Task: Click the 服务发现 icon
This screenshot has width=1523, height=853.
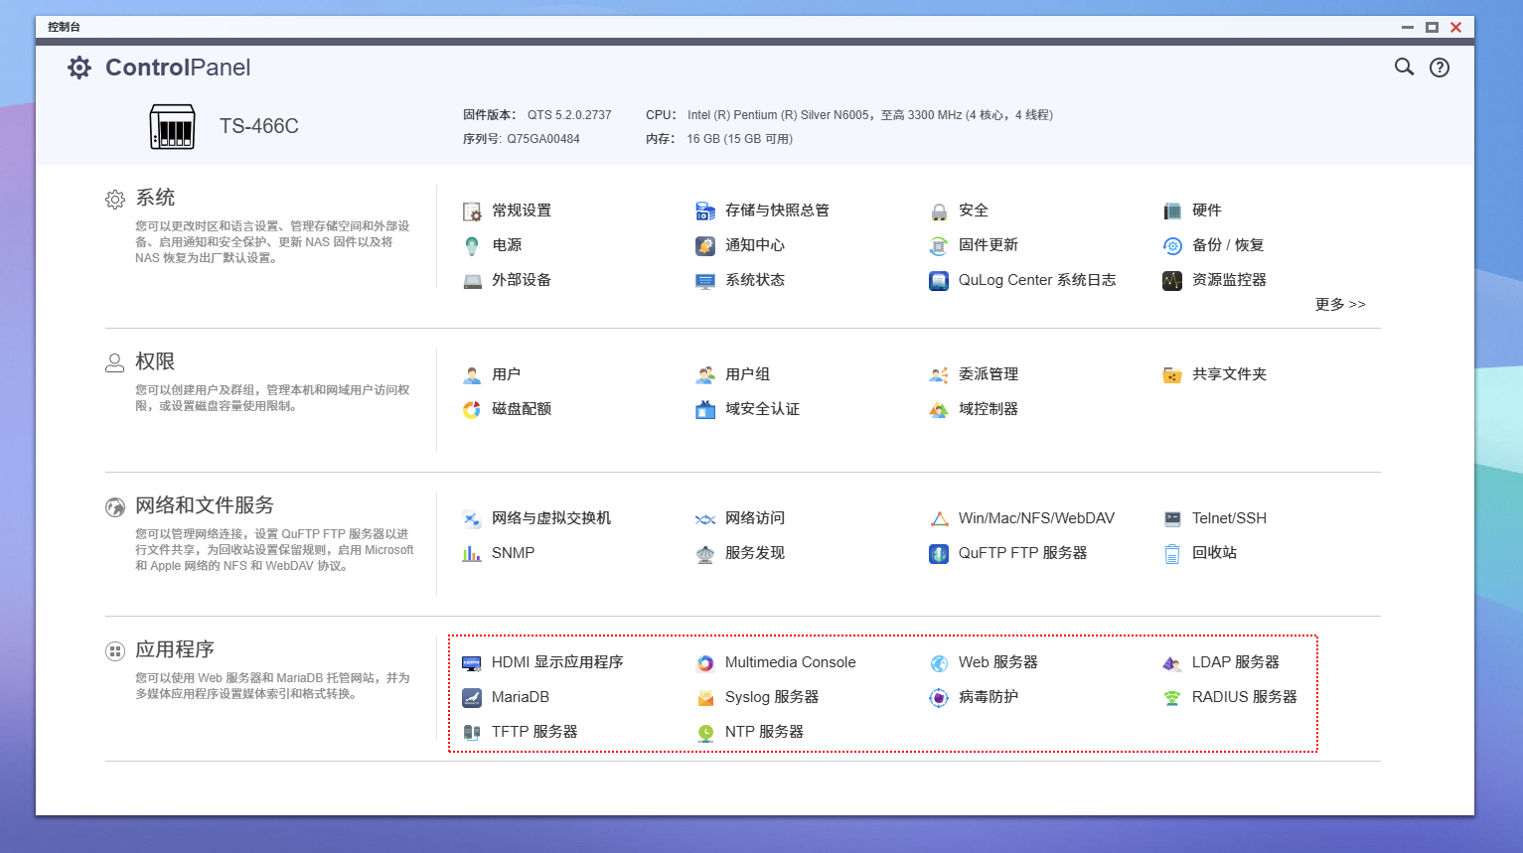Action: pyautogui.click(x=705, y=553)
